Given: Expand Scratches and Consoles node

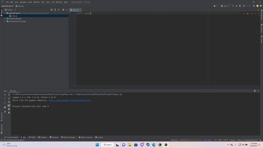Looking at the screenshot, I should pyautogui.click(x=5, y=21).
